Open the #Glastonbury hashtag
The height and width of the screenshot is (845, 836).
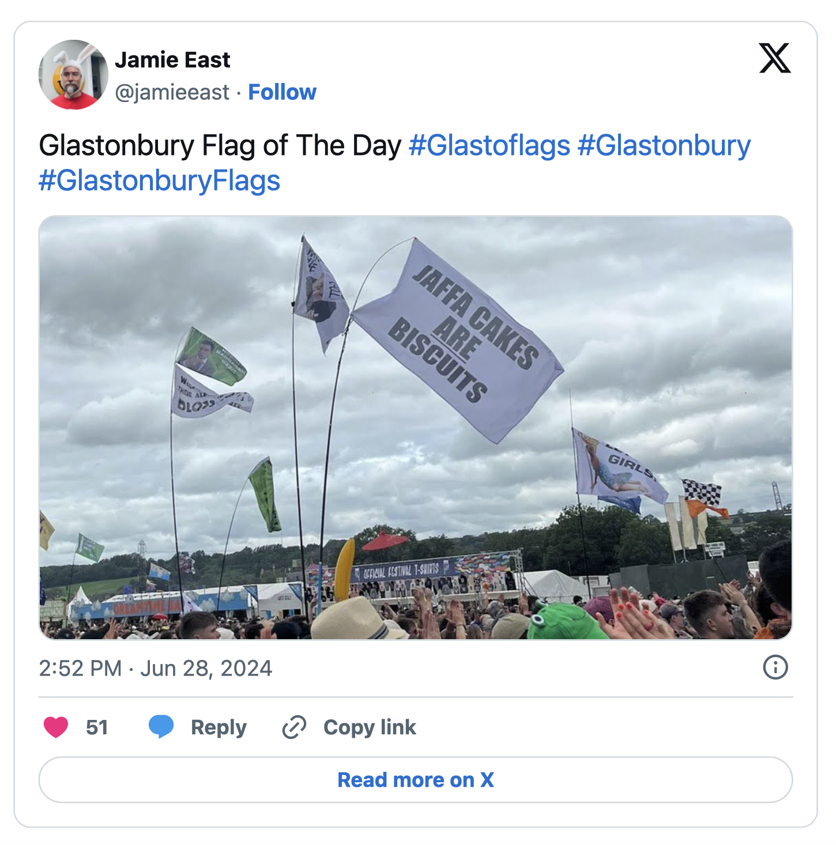pyautogui.click(x=664, y=145)
